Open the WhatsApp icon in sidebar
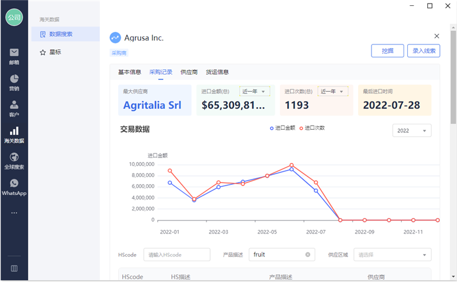457x282 pixels. point(14,183)
